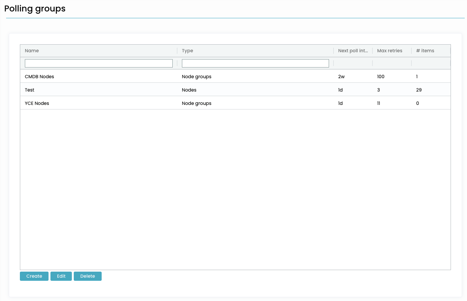
Task: Click the Max retries value 100
Action: (x=381, y=77)
